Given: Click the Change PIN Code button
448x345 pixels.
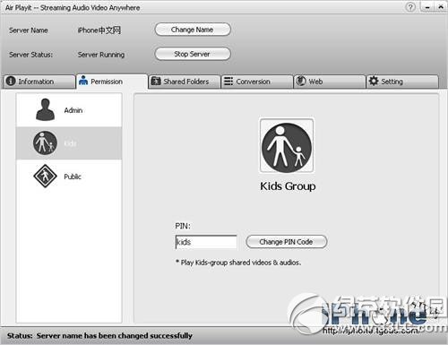Looking at the screenshot, I should (287, 242).
